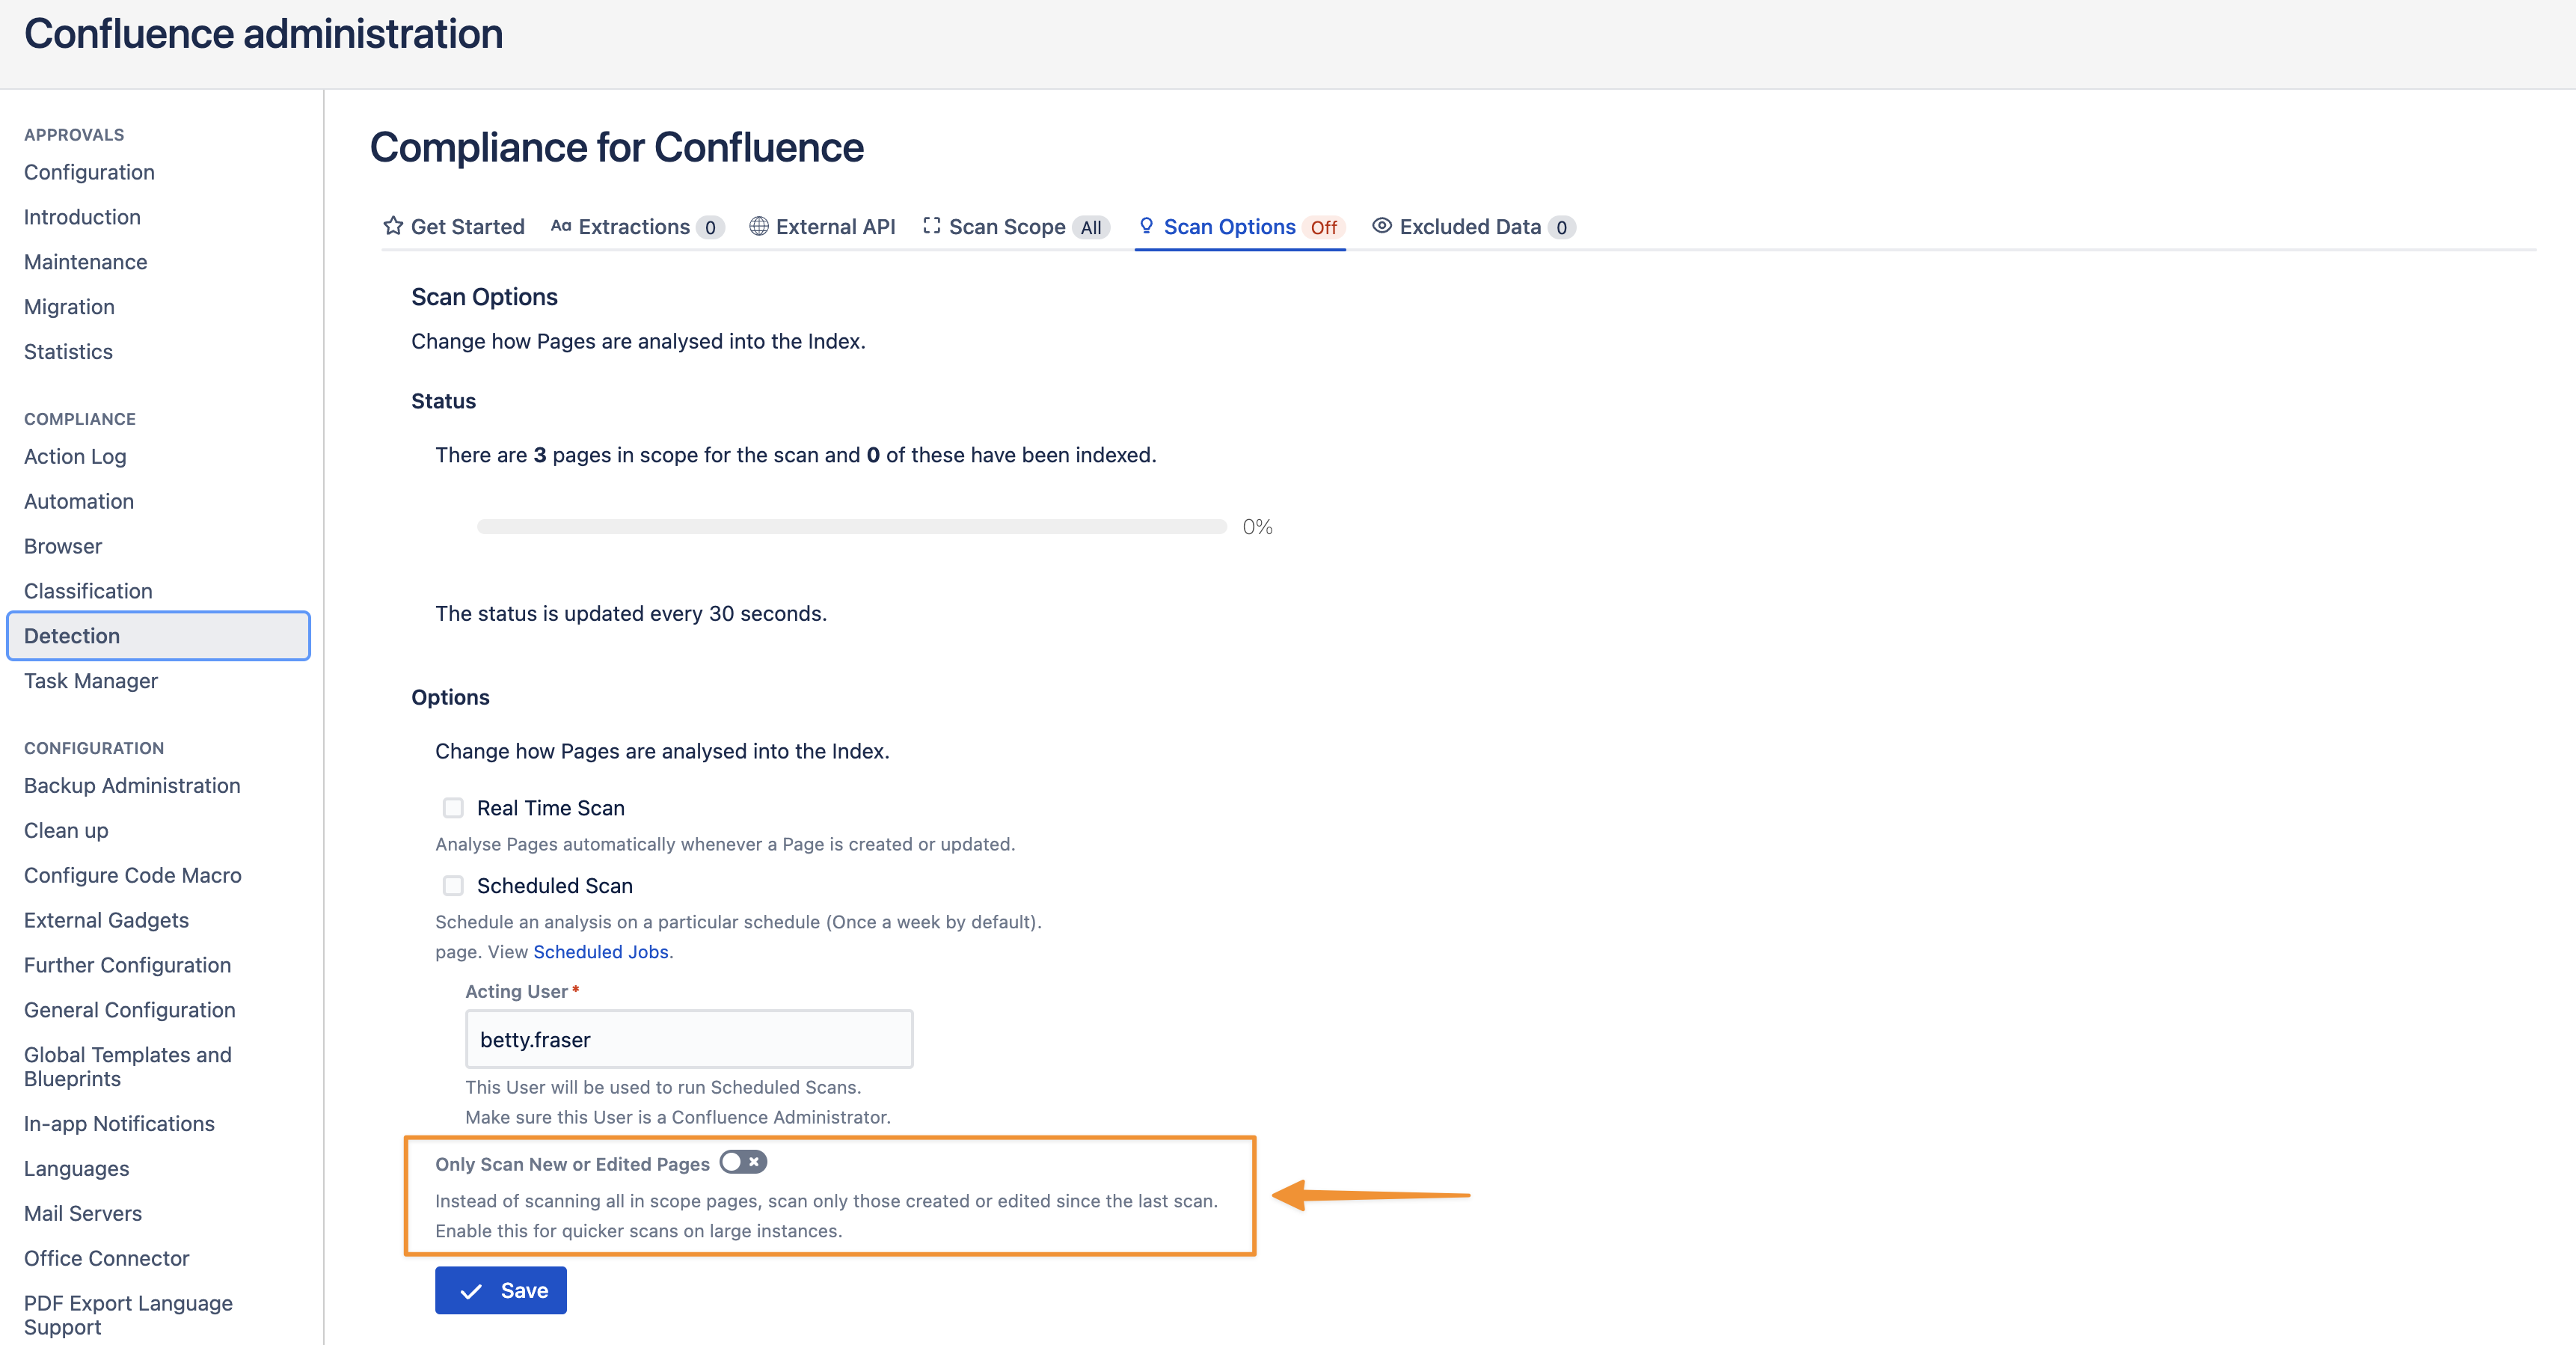Image resolution: width=2576 pixels, height=1345 pixels.
Task: Click the globe icon for External API
Action: click(x=759, y=226)
